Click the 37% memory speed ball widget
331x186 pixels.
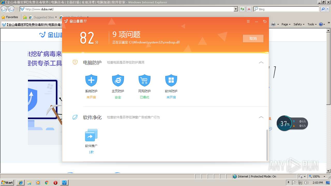[x=285, y=123]
